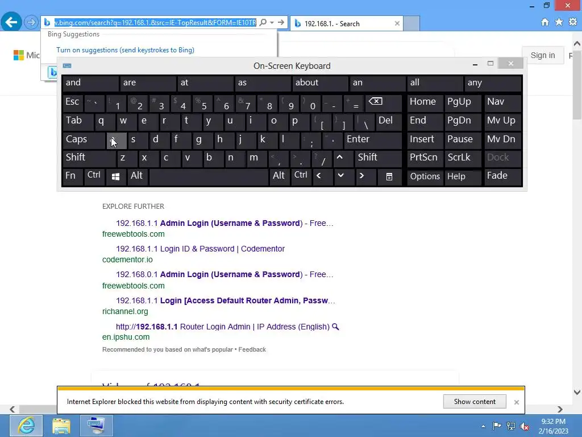Click the Feedback link
This screenshot has height=437, width=582.
[252, 350]
